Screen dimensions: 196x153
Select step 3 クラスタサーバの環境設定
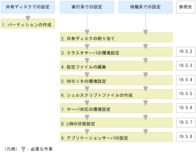116,52
